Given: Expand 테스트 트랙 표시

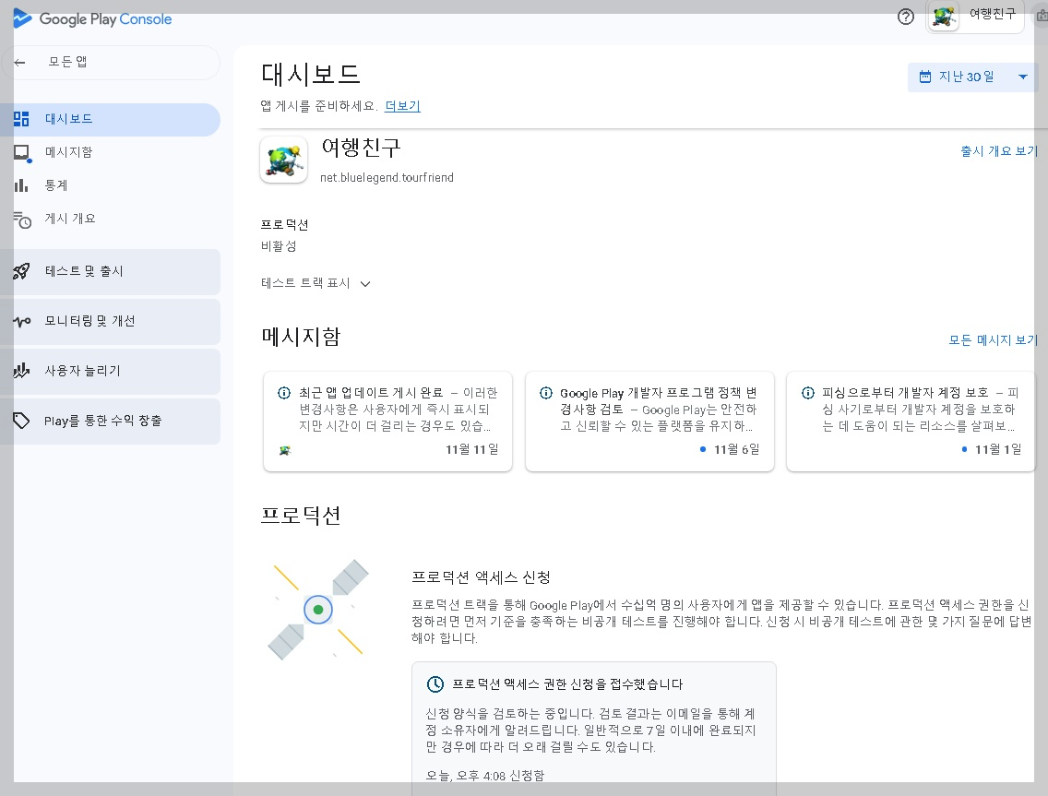Looking at the screenshot, I should tap(316, 283).
